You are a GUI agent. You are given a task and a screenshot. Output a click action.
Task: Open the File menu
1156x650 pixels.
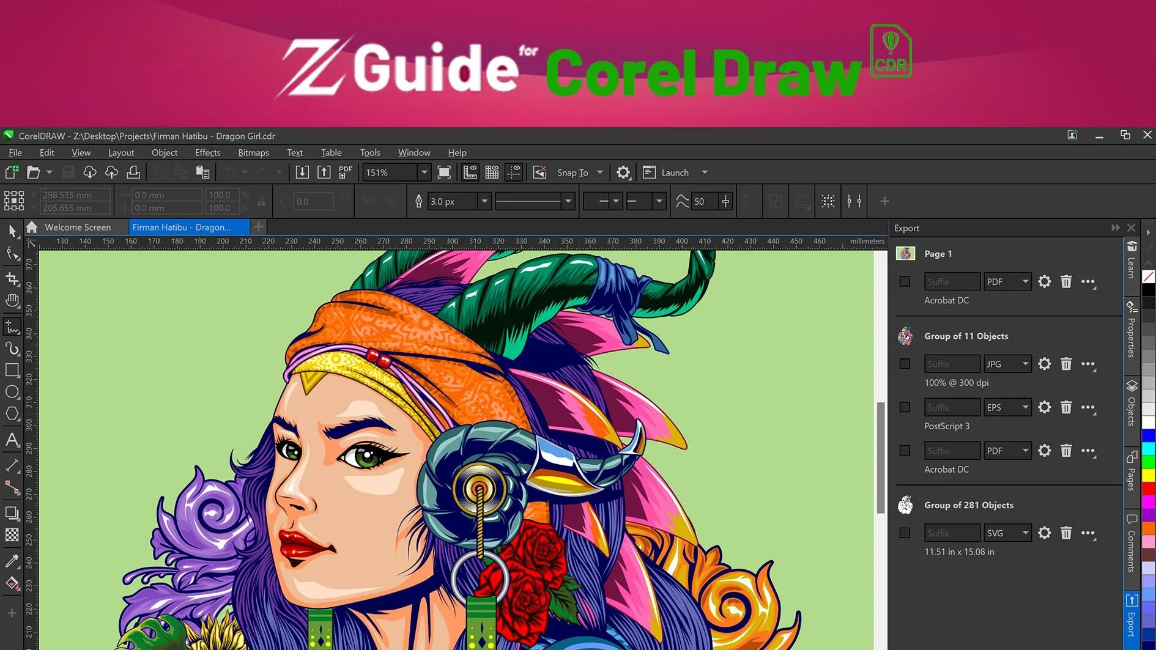15,152
